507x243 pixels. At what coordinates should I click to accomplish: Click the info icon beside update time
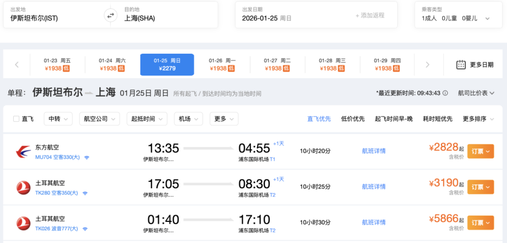tap(445, 93)
